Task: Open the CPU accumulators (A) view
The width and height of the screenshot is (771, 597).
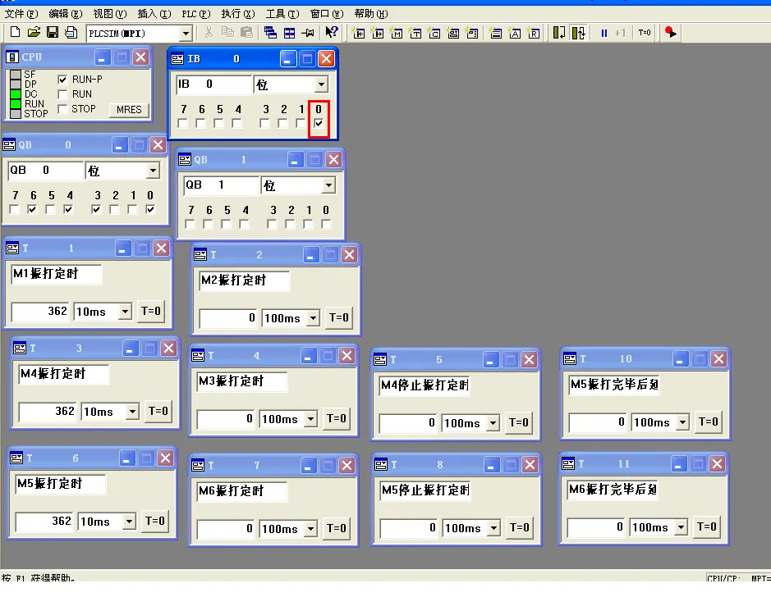Action: tap(515, 33)
